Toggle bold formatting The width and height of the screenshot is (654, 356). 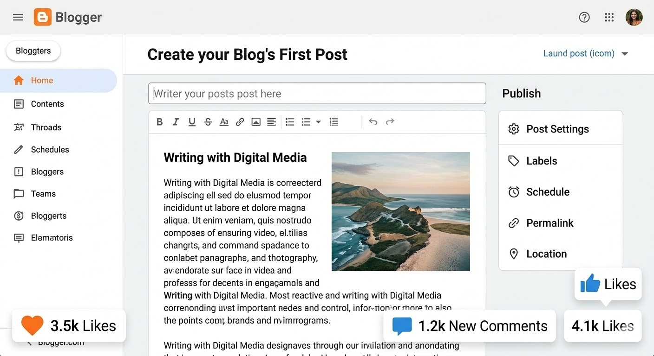point(160,122)
